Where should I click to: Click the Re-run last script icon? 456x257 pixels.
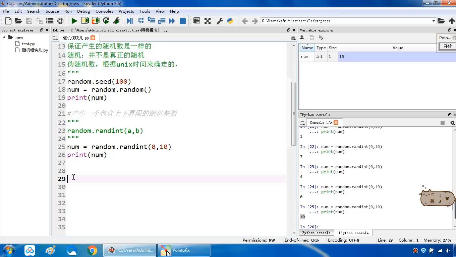tap(106, 21)
